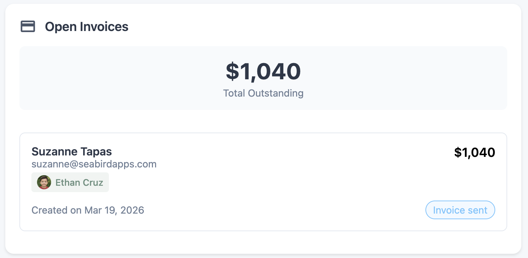The height and width of the screenshot is (258, 528).
Task: Click Ethan Cruz's avatar photo
Action: pyautogui.click(x=44, y=182)
